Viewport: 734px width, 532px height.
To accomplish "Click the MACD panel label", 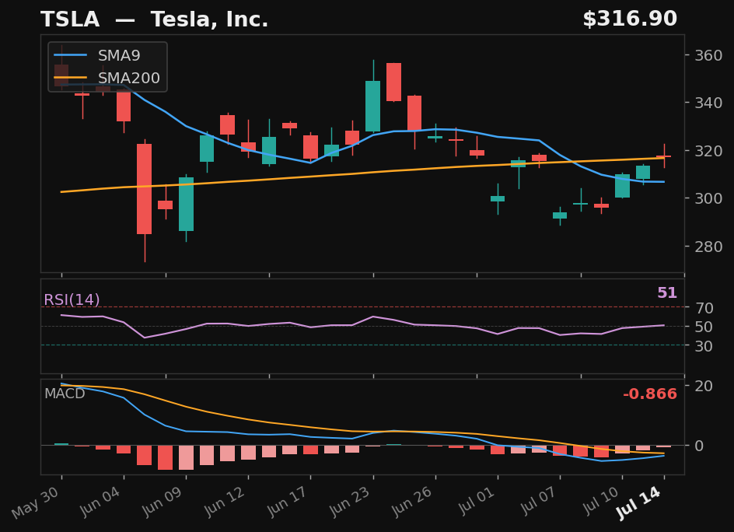I will tap(65, 394).
